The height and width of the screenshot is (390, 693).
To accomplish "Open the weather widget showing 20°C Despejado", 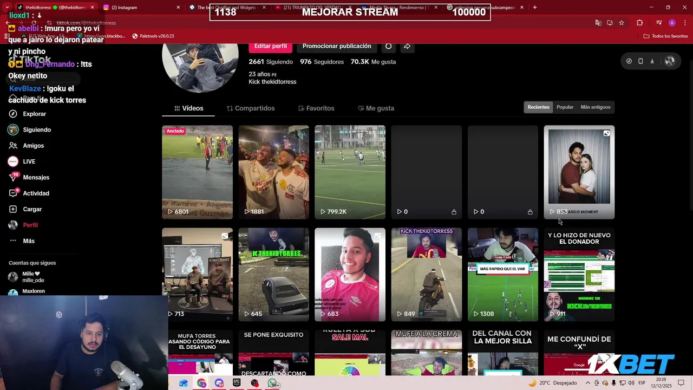I will (552, 383).
